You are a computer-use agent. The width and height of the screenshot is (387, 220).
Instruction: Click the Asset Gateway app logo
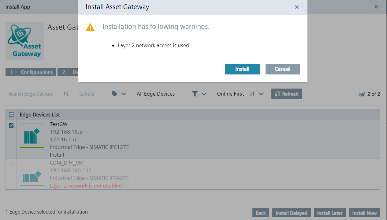tap(24, 41)
